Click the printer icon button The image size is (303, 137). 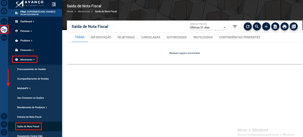[x=284, y=27]
